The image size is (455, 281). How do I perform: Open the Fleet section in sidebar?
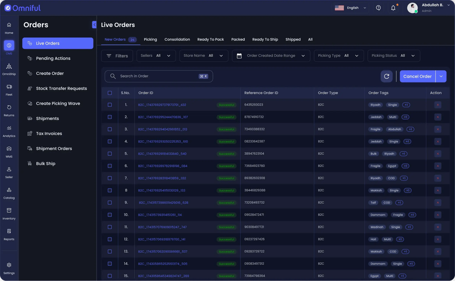pyautogui.click(x=9, y=90)
